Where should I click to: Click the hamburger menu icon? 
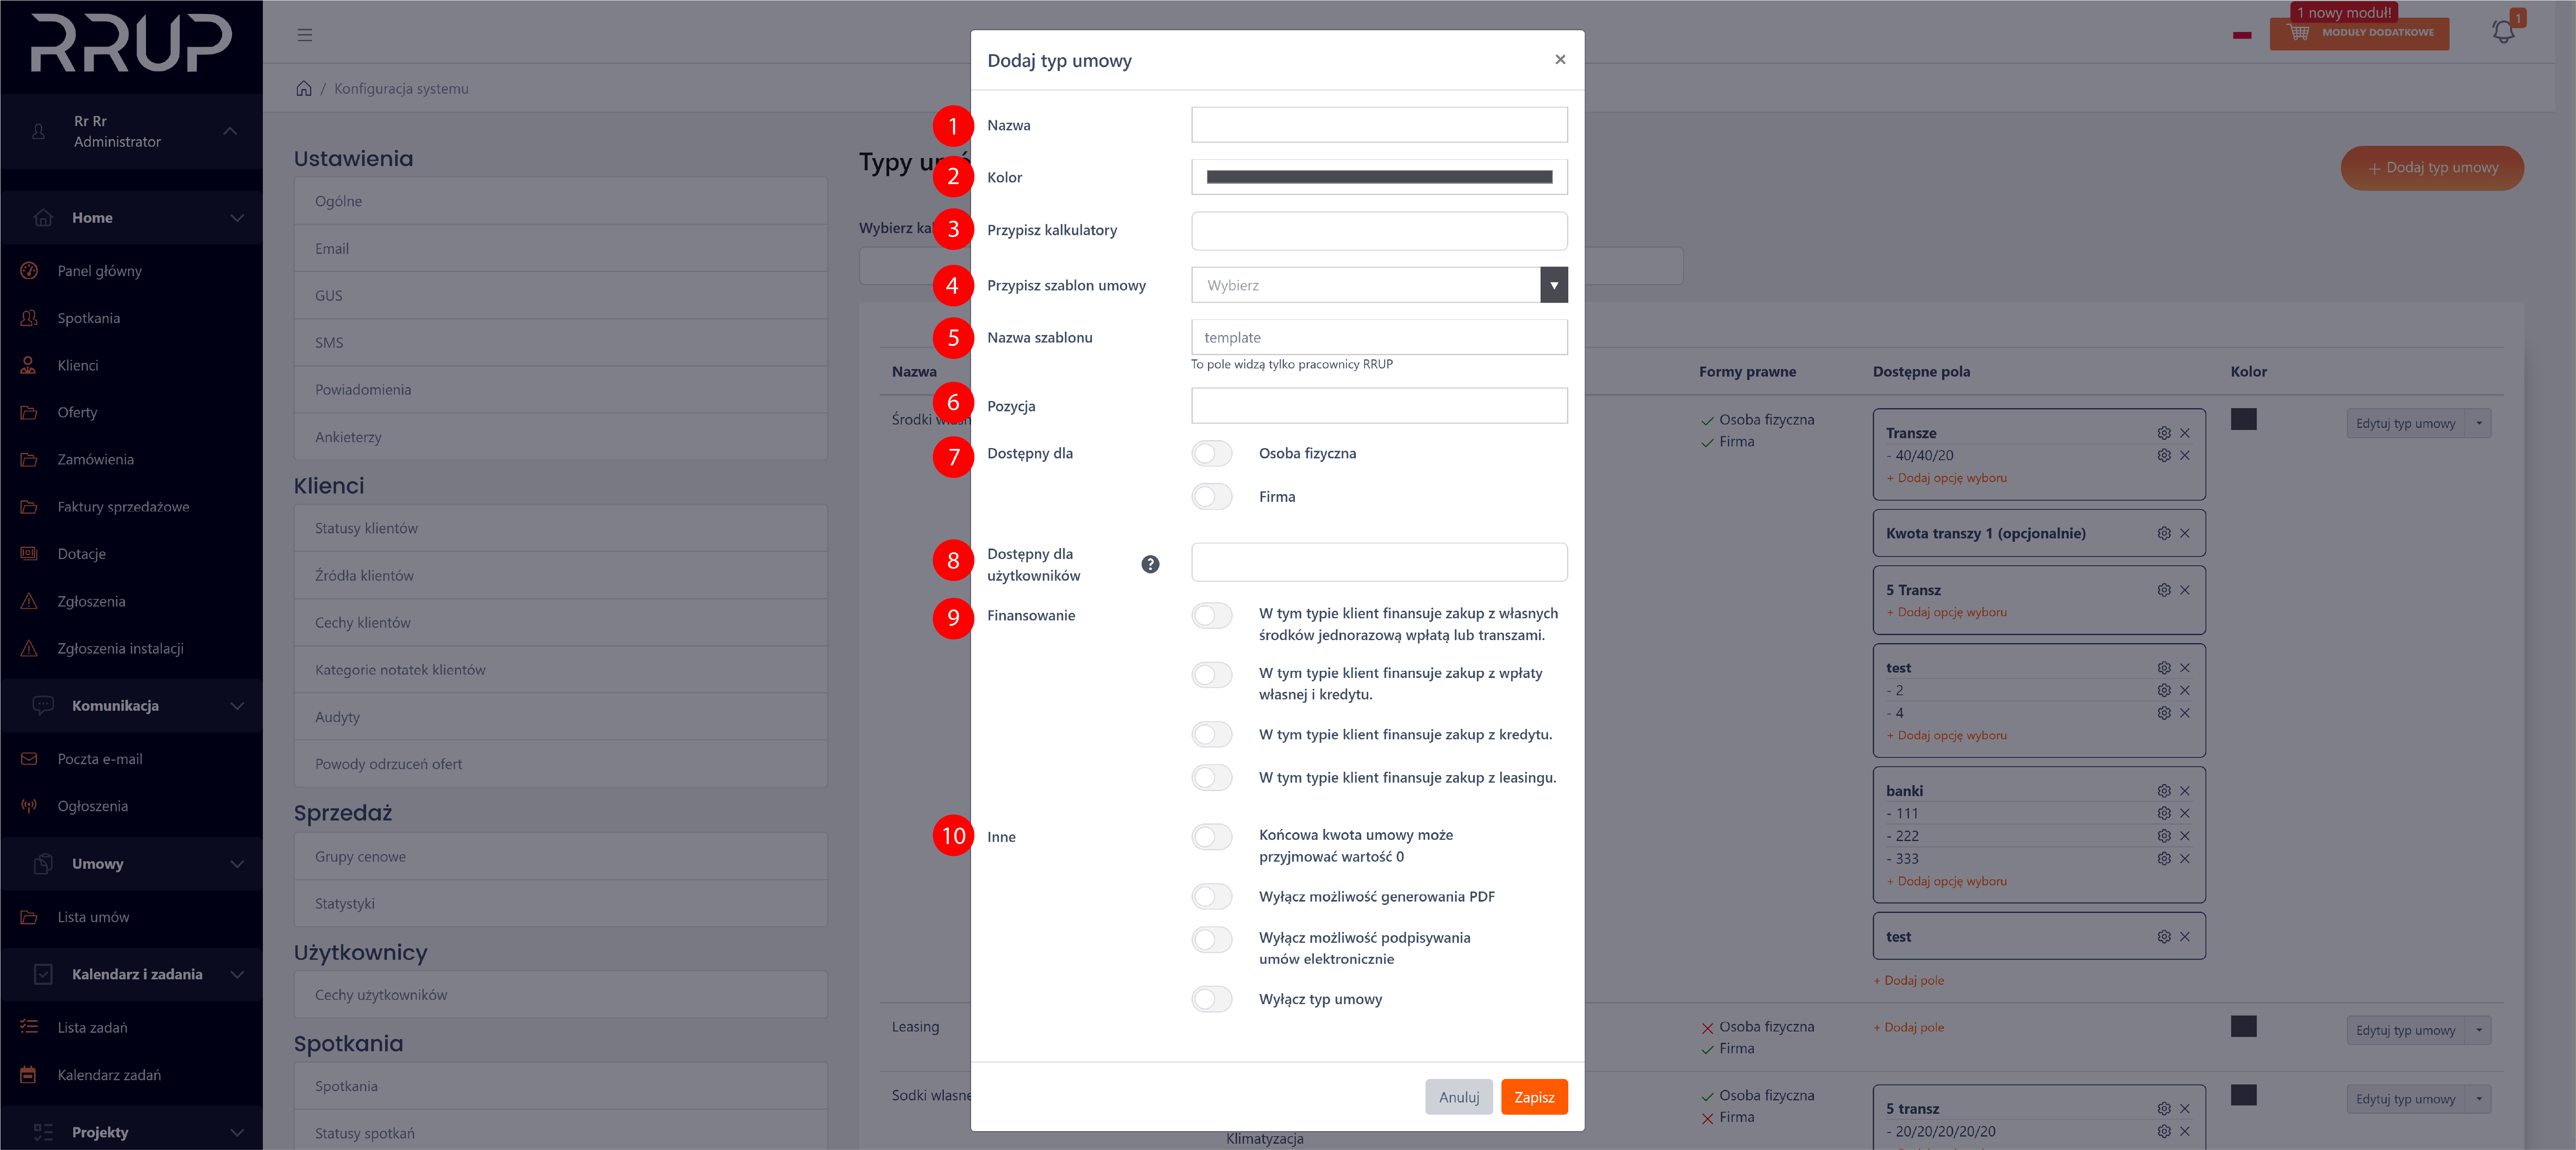[305, 35]
